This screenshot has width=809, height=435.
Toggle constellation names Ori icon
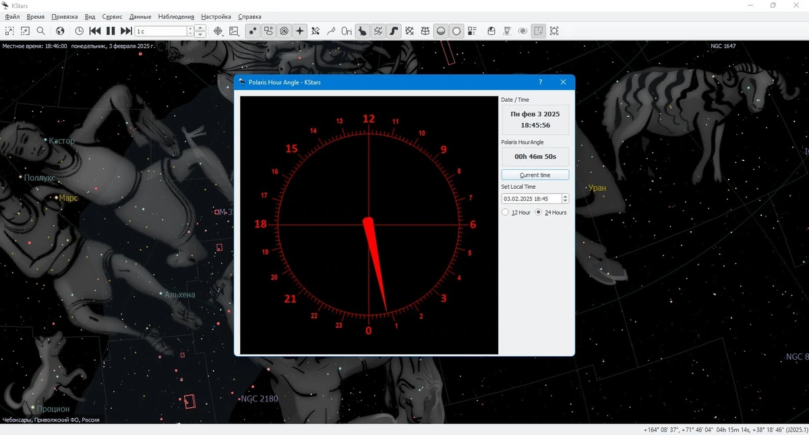click(347, 31)
